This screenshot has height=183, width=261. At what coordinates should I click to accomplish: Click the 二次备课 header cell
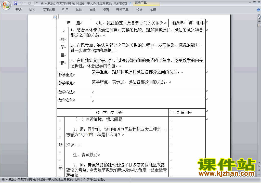[x=187, y=113]
